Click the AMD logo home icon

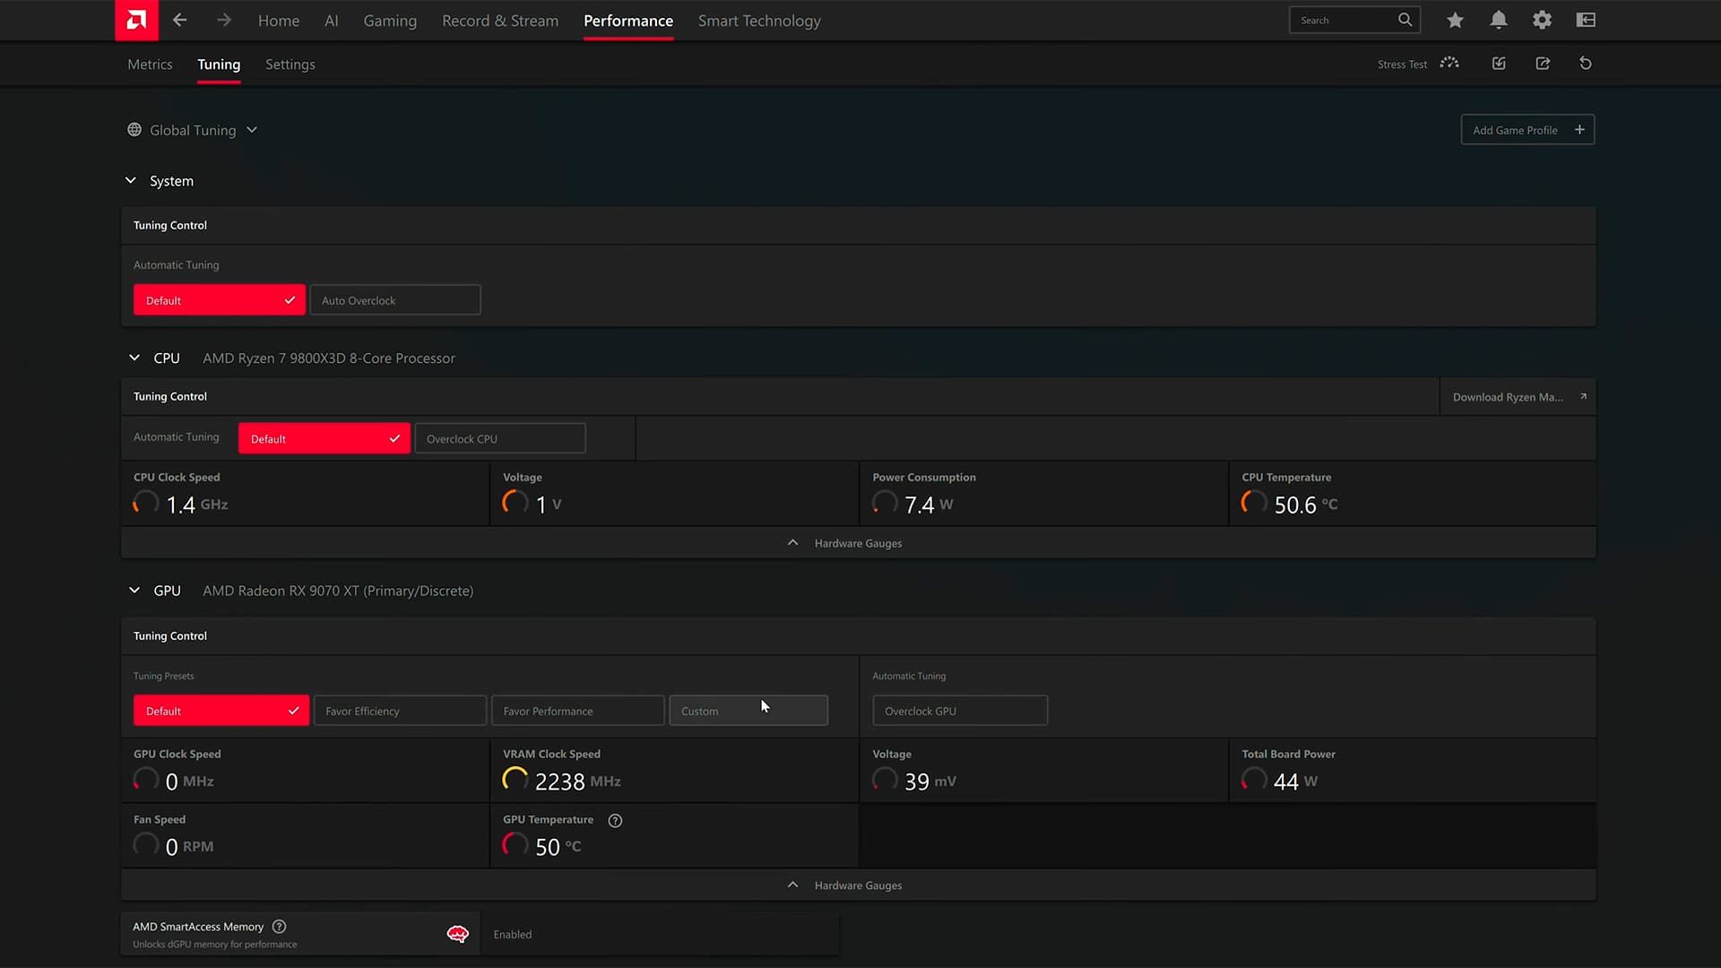(x=136, y=20)
